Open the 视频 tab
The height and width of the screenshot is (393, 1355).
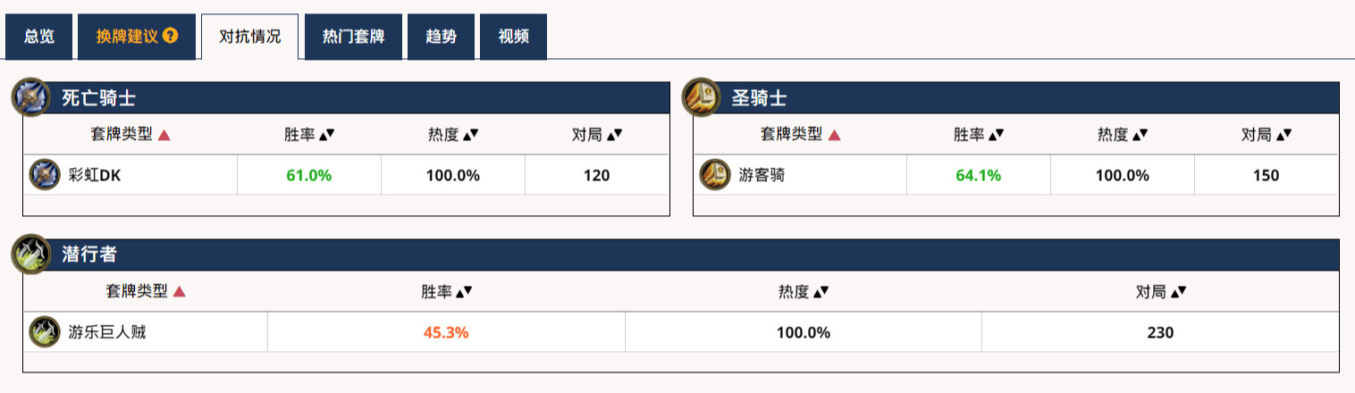click(513, 37)
